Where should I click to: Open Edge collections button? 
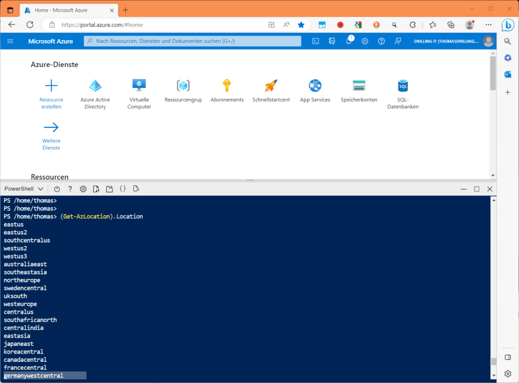click(451, 25)
